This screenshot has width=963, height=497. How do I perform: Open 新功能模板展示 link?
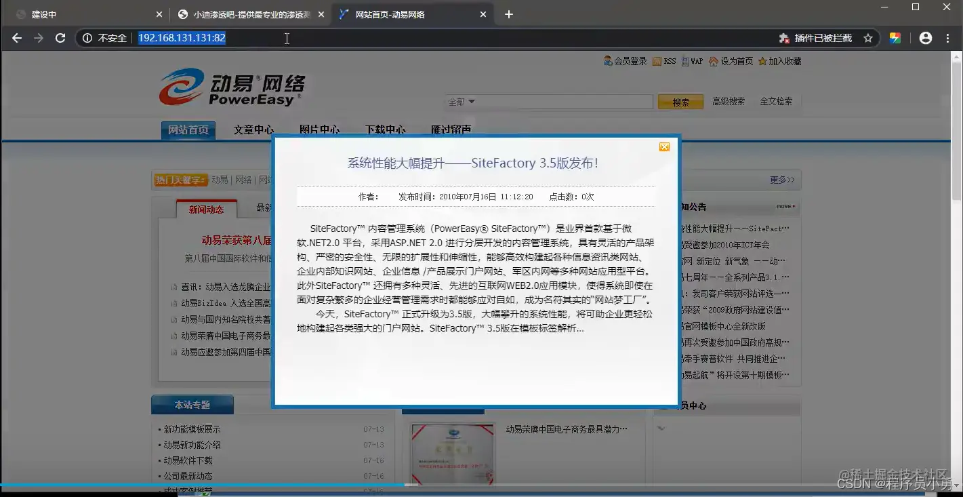192,429
